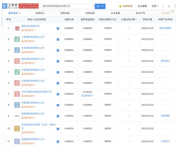The width and height of the screenshot is (179, 152).
Task: Click the company name search input field
Action: pyautogui.click(x=66, y=6)
